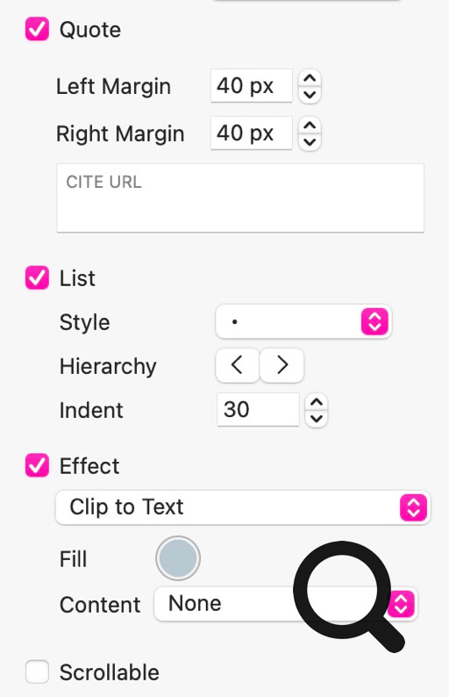Open the Content None dropdown
449x697 pixels.
click(285, 604)
